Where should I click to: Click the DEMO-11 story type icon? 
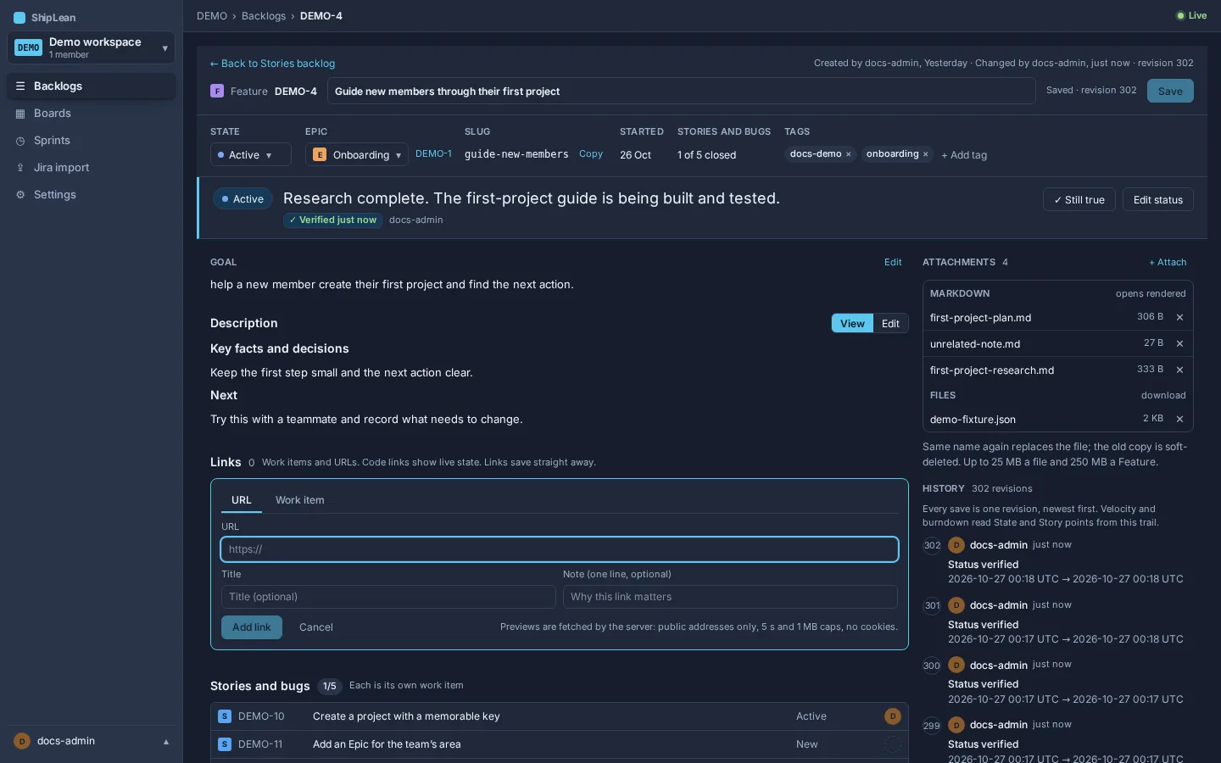click(225, 744)
